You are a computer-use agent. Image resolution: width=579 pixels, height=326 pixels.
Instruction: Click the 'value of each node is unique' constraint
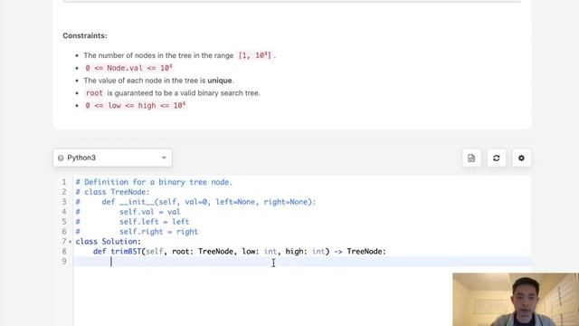tap(158, 81)
